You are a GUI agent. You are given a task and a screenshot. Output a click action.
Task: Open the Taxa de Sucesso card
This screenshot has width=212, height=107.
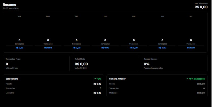click(x=174, y=64)
